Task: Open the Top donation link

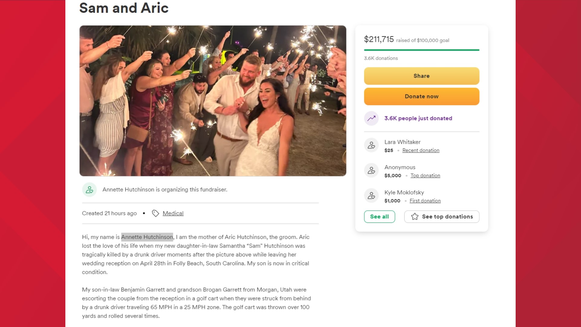Action: pos(425,175)
